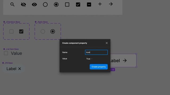The width and height of the screenshot is (170, 95).
Task: Click the 'Value' text in List Item
Action: point(16,53)
